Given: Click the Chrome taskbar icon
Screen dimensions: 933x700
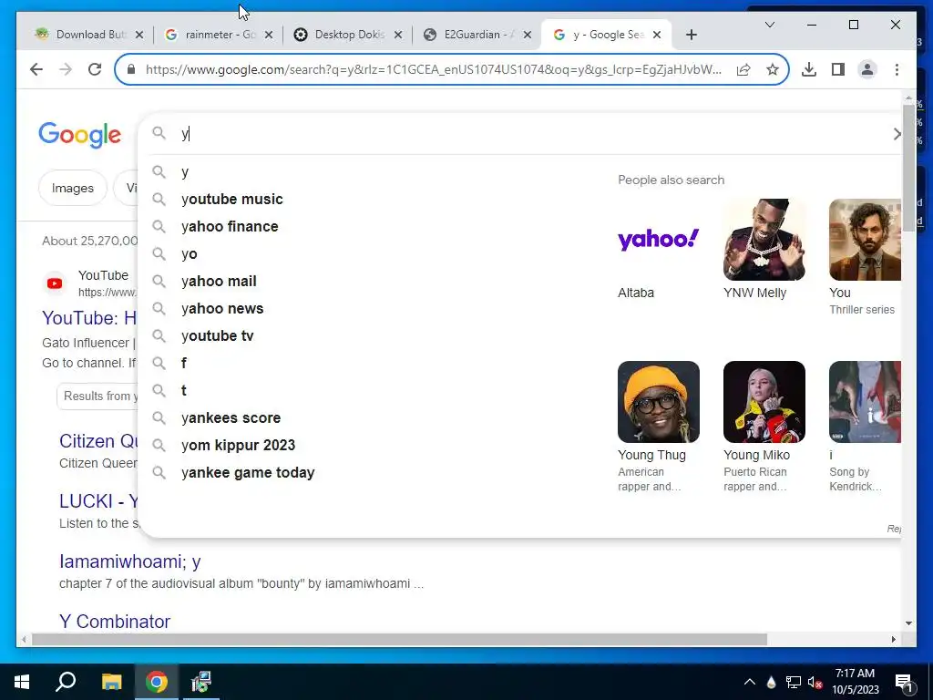Looking at the screenshot, I should (157, 682).
